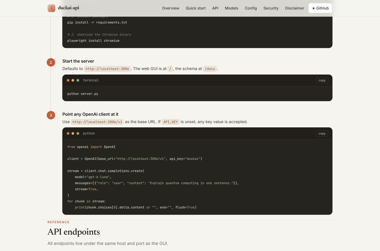380x251 pixels.
Task: Navigate to the Security section
Action: click(x=271, y=8)
